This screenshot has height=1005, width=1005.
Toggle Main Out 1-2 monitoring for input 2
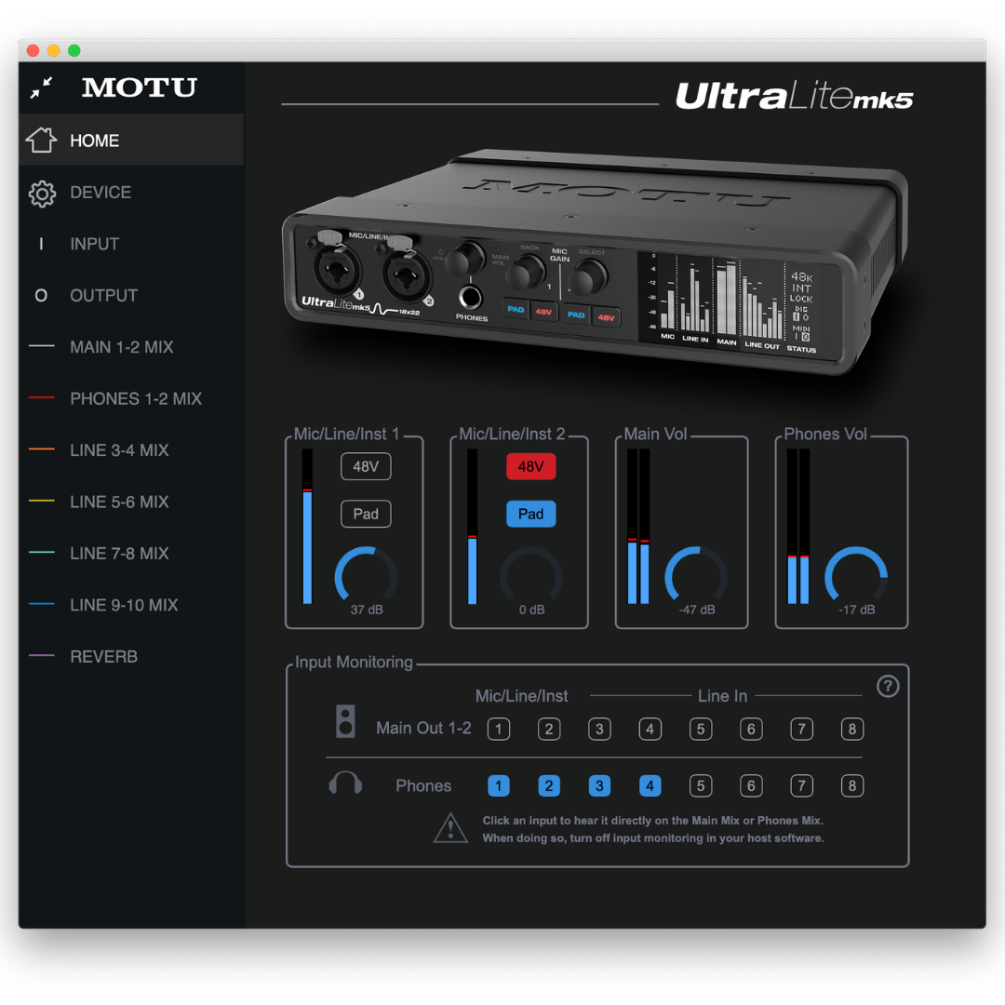[549, 729]
